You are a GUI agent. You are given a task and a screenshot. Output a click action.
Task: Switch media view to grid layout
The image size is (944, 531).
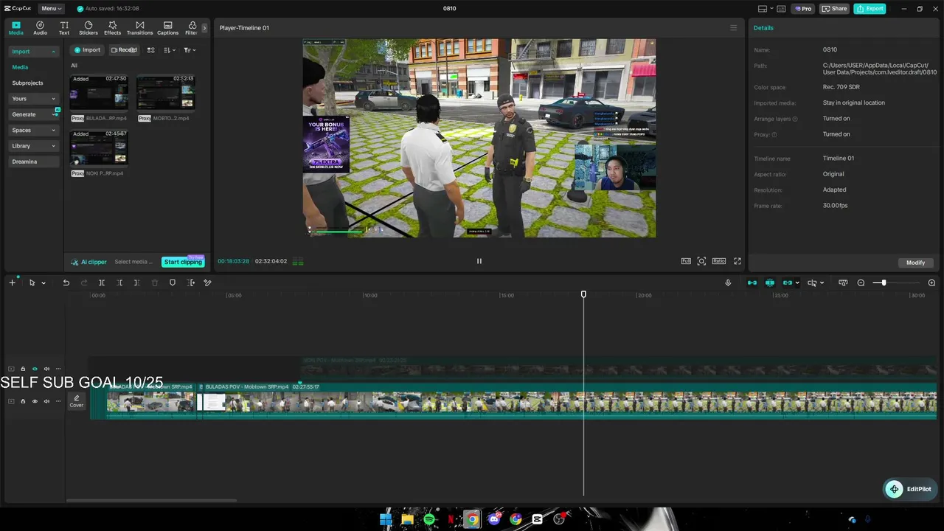point(151,50)
